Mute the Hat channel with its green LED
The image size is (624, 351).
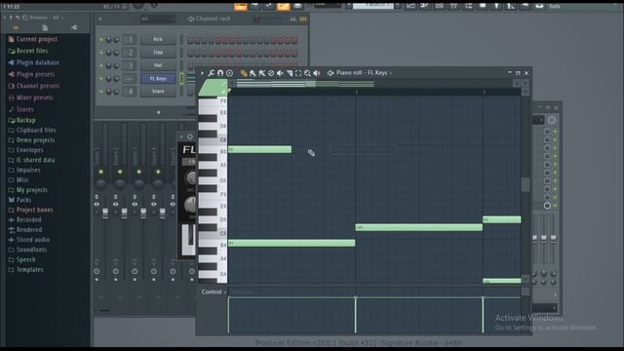click(101, 65)
